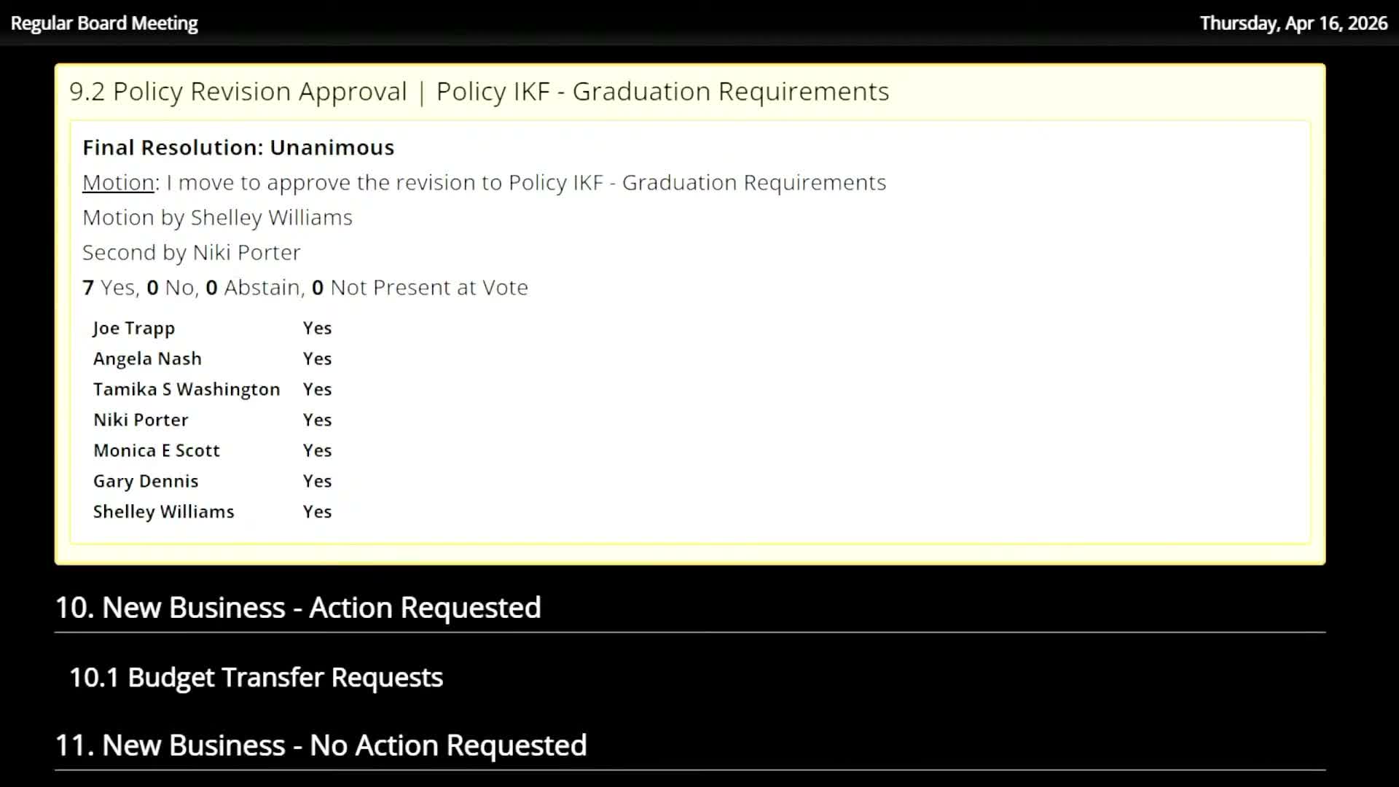Viewport: 1399px width, 787px height.
Task: Click the Motion by Shelley Williams line
Action: (217, 217)
